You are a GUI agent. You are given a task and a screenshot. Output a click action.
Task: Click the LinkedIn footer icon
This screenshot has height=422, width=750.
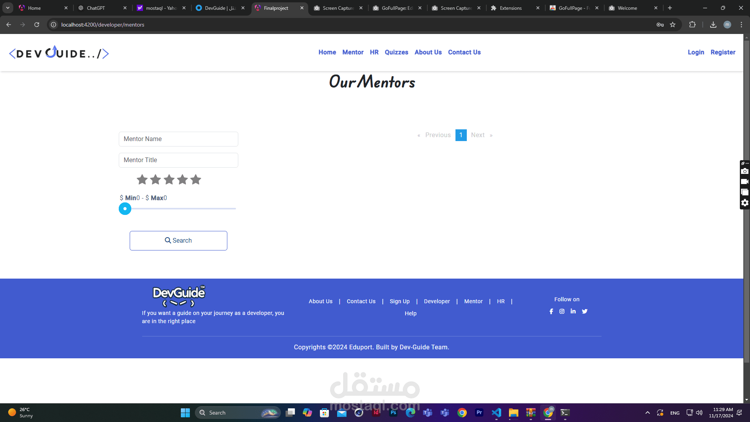coord(573,311)
